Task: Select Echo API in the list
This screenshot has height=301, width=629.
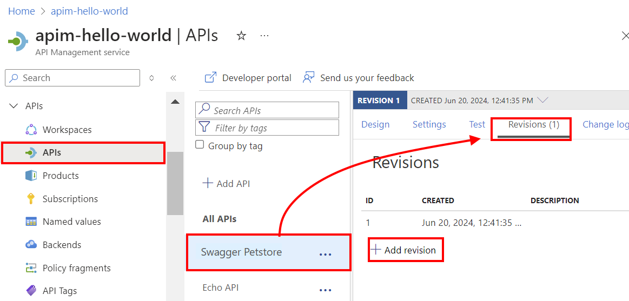Action: tap(221, 287)
